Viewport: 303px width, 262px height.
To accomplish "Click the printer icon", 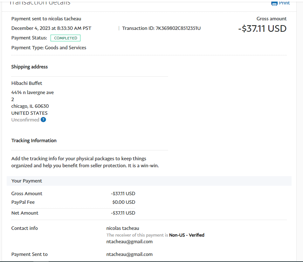I will tap(274, 3).
